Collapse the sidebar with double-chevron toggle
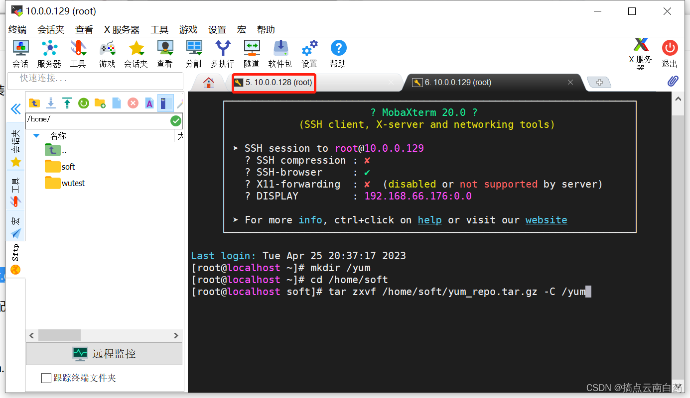Viewport: 690px width, 398px height. 15,109
